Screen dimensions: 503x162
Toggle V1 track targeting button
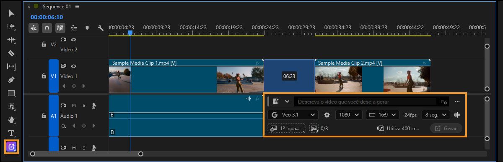pos(54,76)
